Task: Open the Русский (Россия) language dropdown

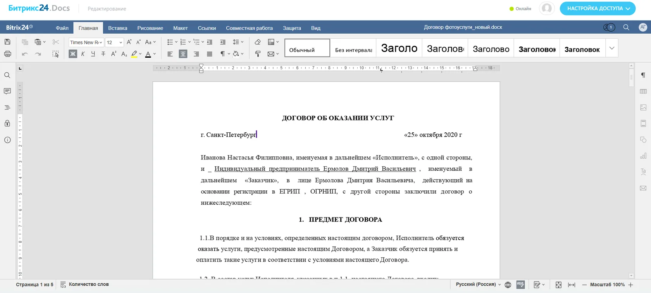Action: coord(478,284)
